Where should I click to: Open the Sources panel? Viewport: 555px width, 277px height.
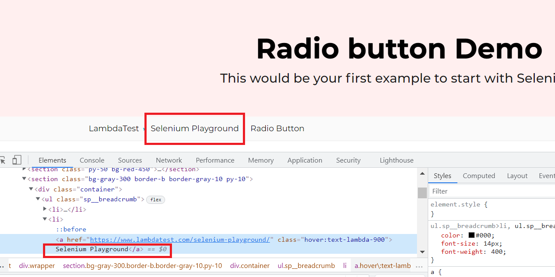coord(130,160)
